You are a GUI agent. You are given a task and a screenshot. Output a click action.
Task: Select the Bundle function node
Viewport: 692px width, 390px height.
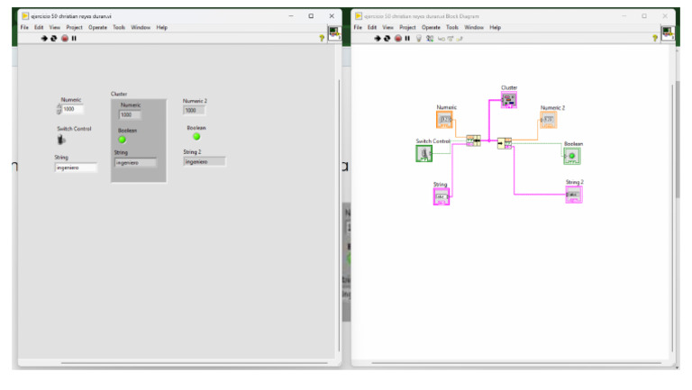click(x=473, y=141)
